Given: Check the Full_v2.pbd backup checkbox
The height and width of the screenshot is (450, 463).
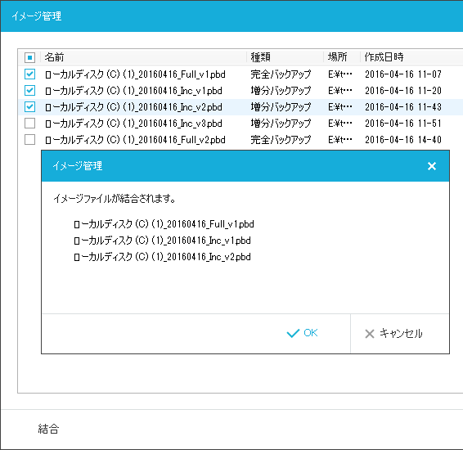Looking at the screenshot, I should pos(29,139).
